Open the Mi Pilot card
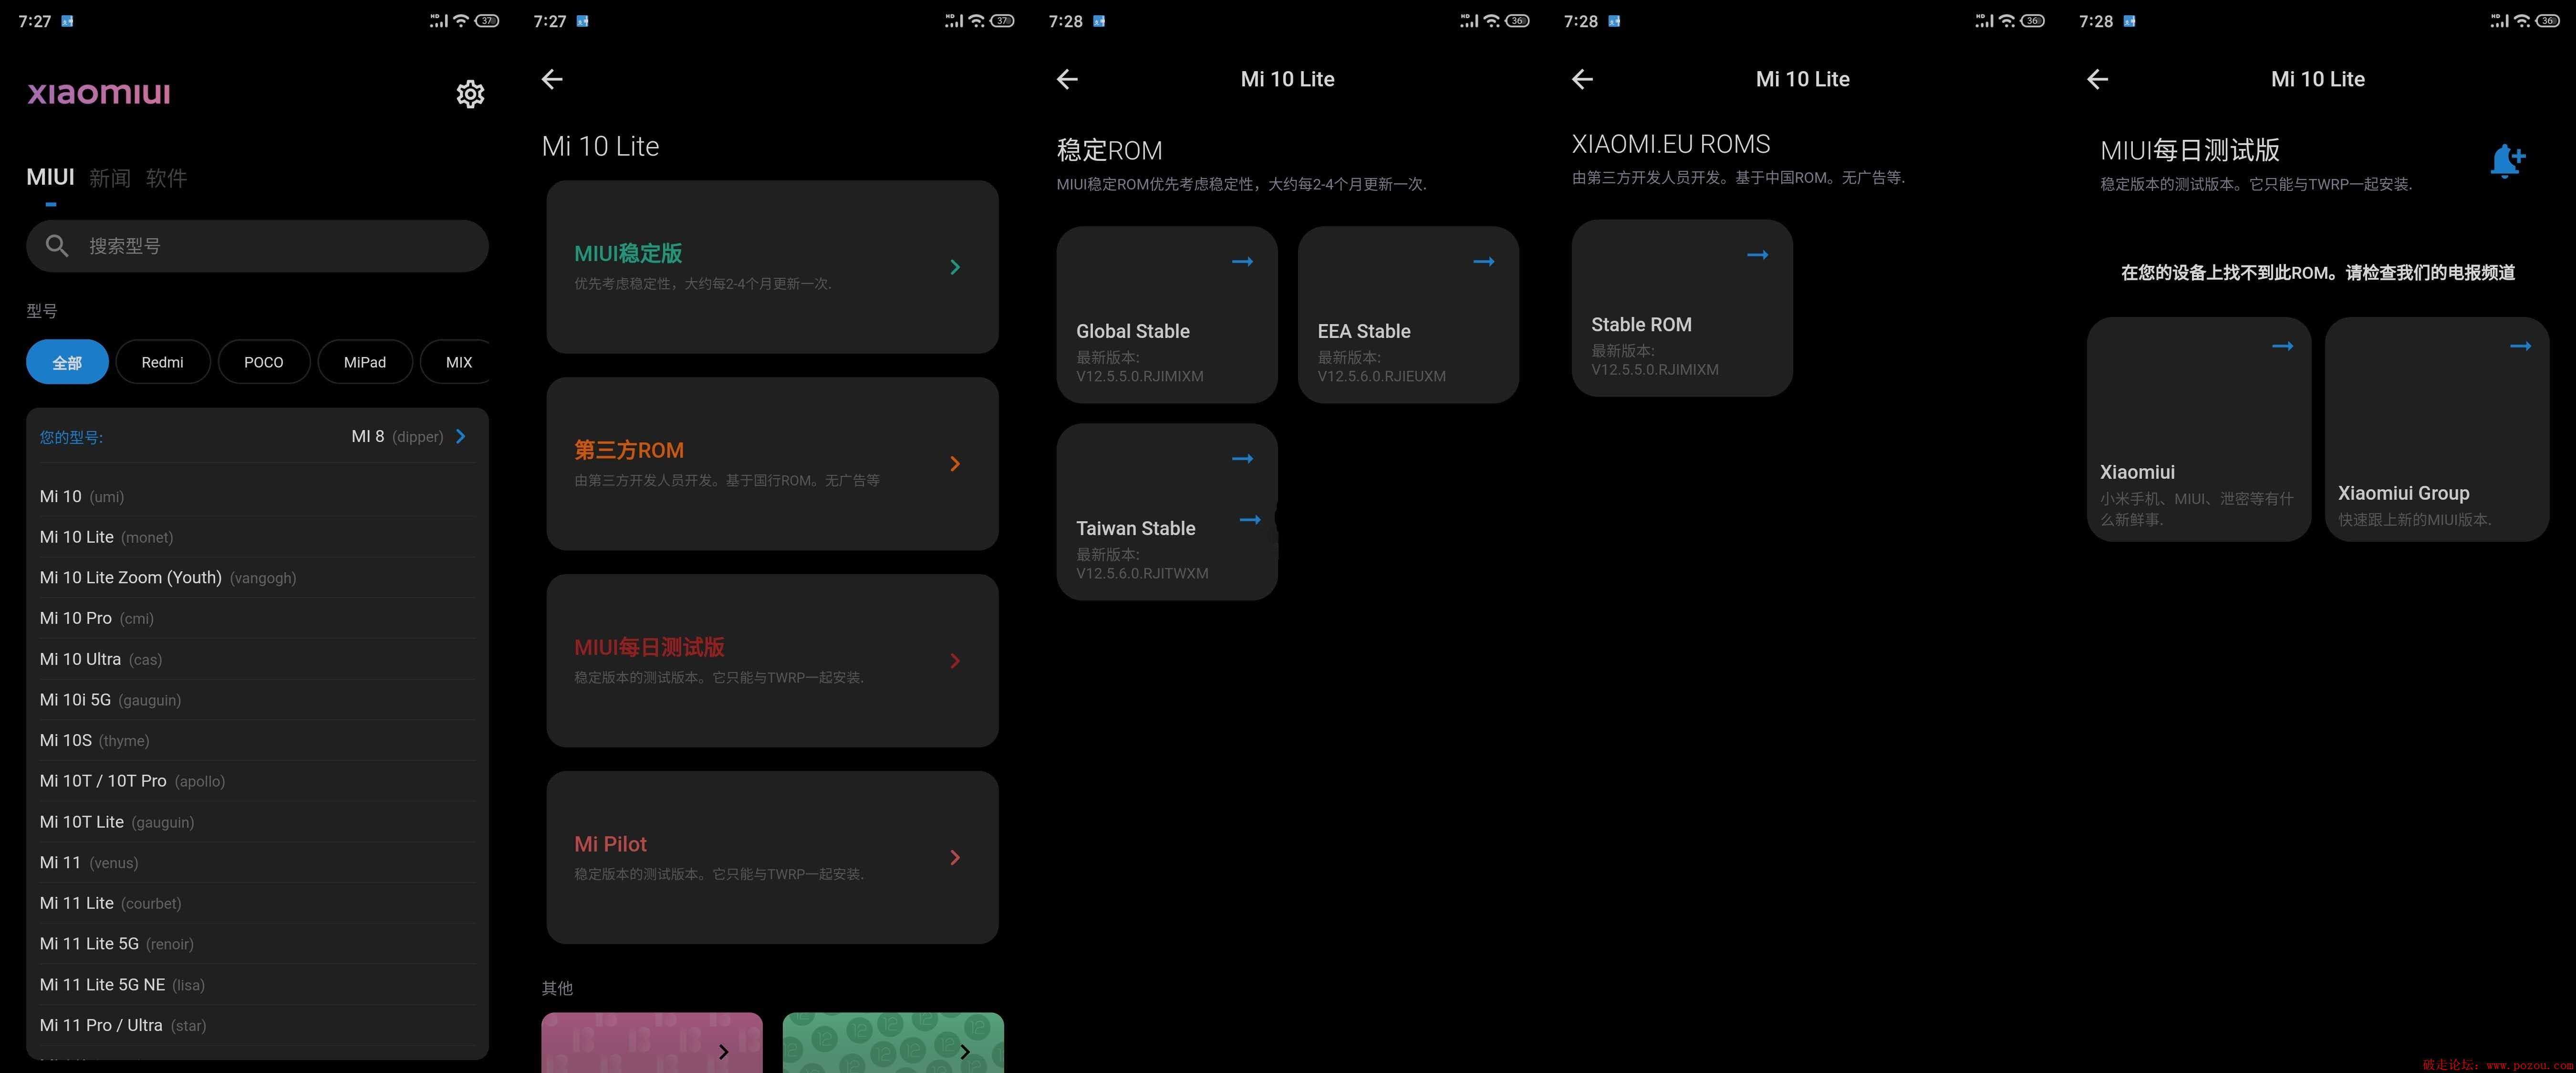Viewport: 2576px width, 1073px height. pyautogui.click(x=772, y=858)
